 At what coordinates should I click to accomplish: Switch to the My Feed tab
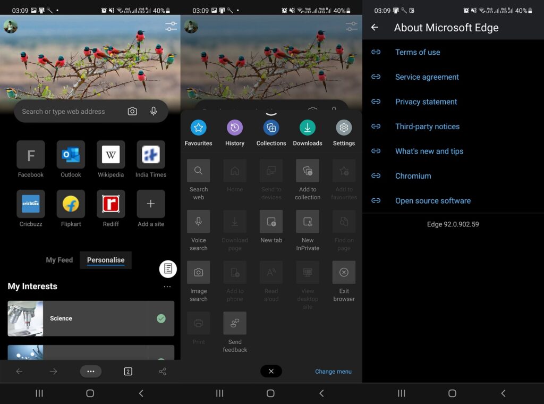[x=59, y=260]
